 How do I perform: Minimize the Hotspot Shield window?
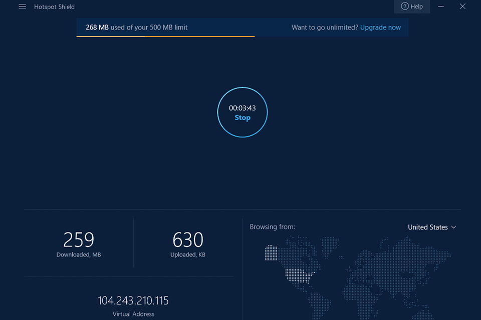pyautogui.click(x=441, y=6)
